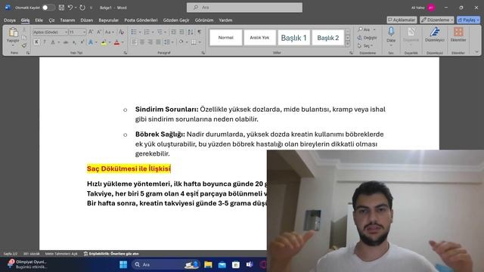Open the font name combo box
The height and width of the screenshot is (272, 484).
50,32
